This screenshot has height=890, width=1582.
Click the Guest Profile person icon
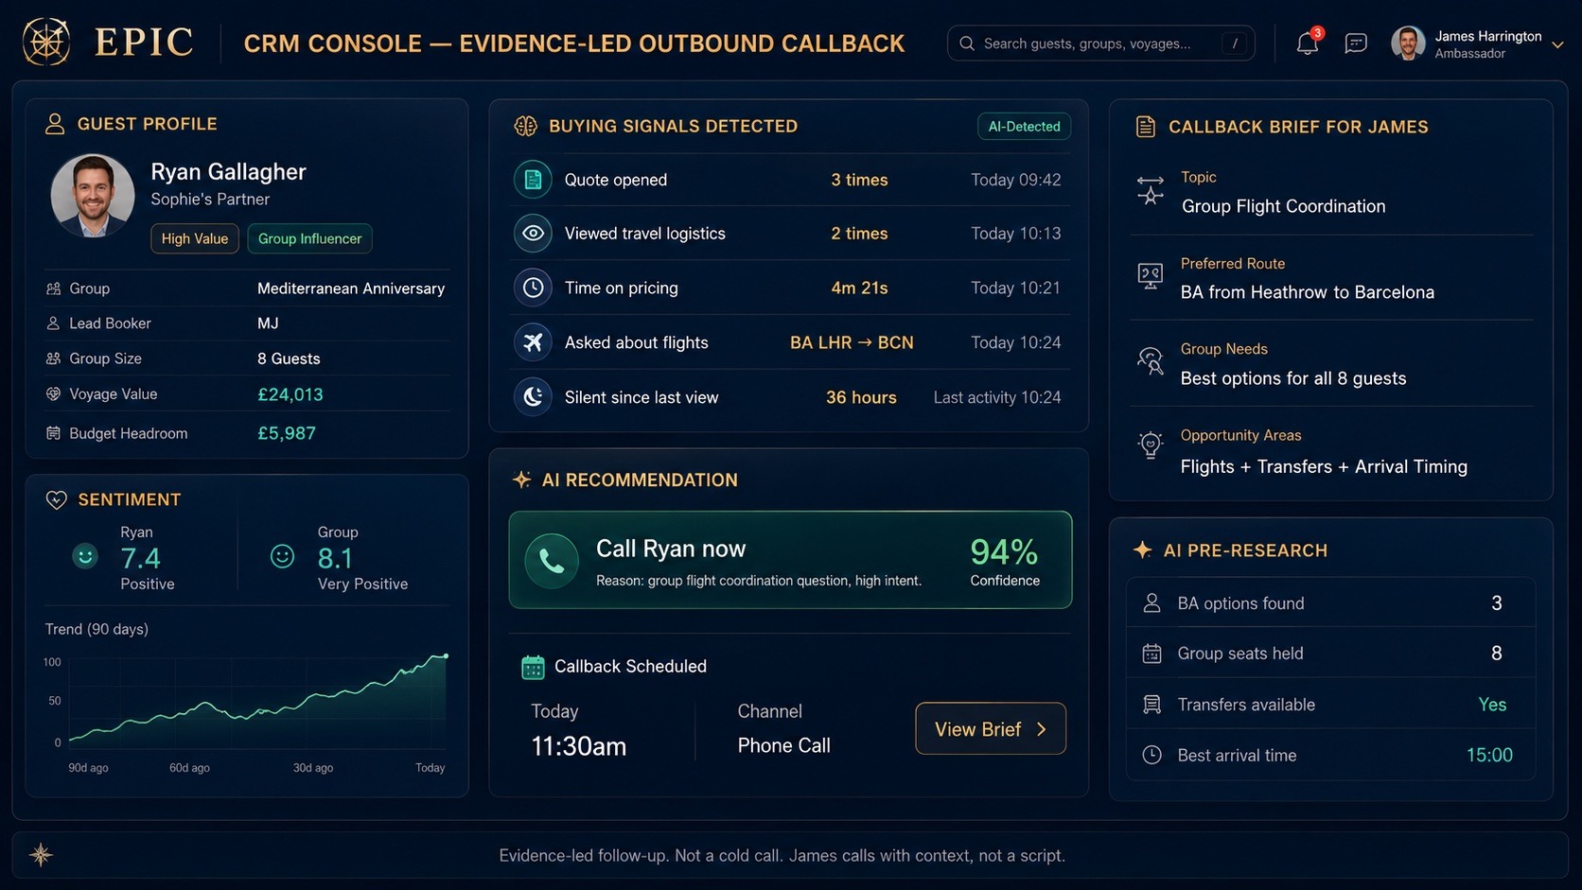pyautogui.click(x=55, y=124)
